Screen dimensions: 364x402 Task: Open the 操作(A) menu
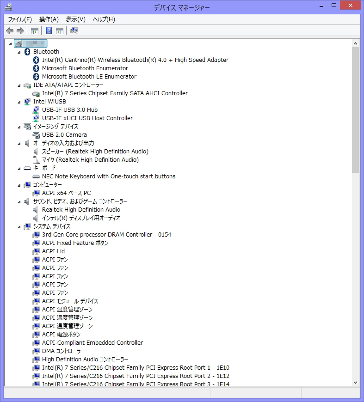49,19
